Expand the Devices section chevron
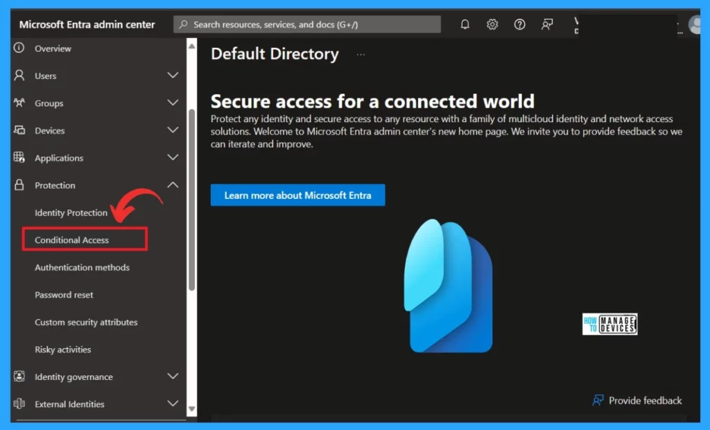This screenshot has height=430, width=710. pos(173,130)
